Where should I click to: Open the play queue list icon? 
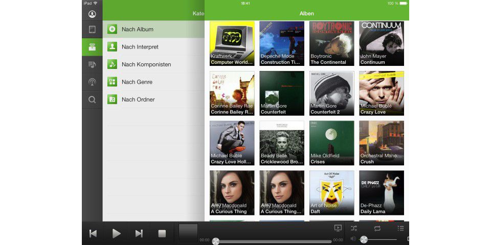[401, 229]
